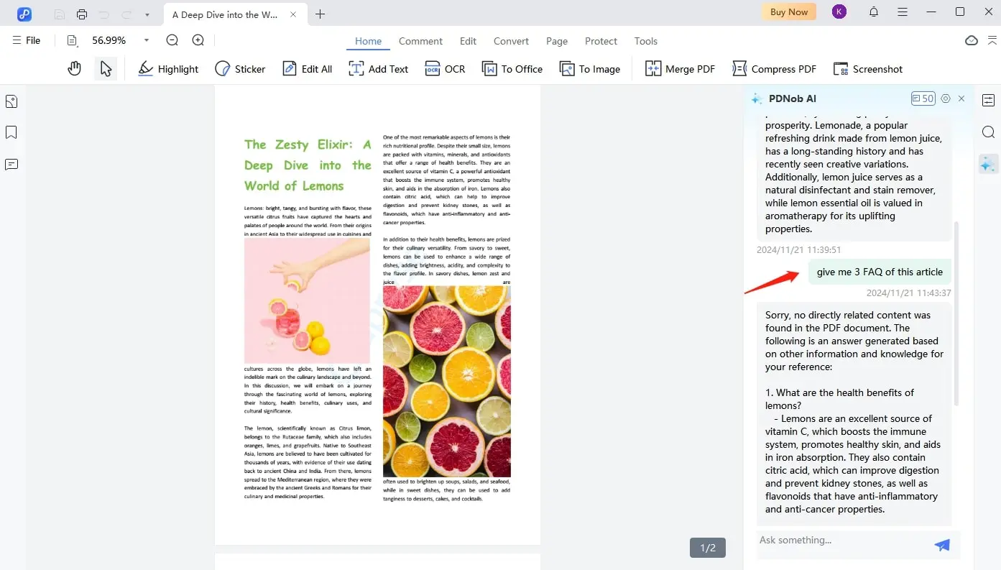
Task: Select the arrow Select tool
Action: tap(106, 68)
